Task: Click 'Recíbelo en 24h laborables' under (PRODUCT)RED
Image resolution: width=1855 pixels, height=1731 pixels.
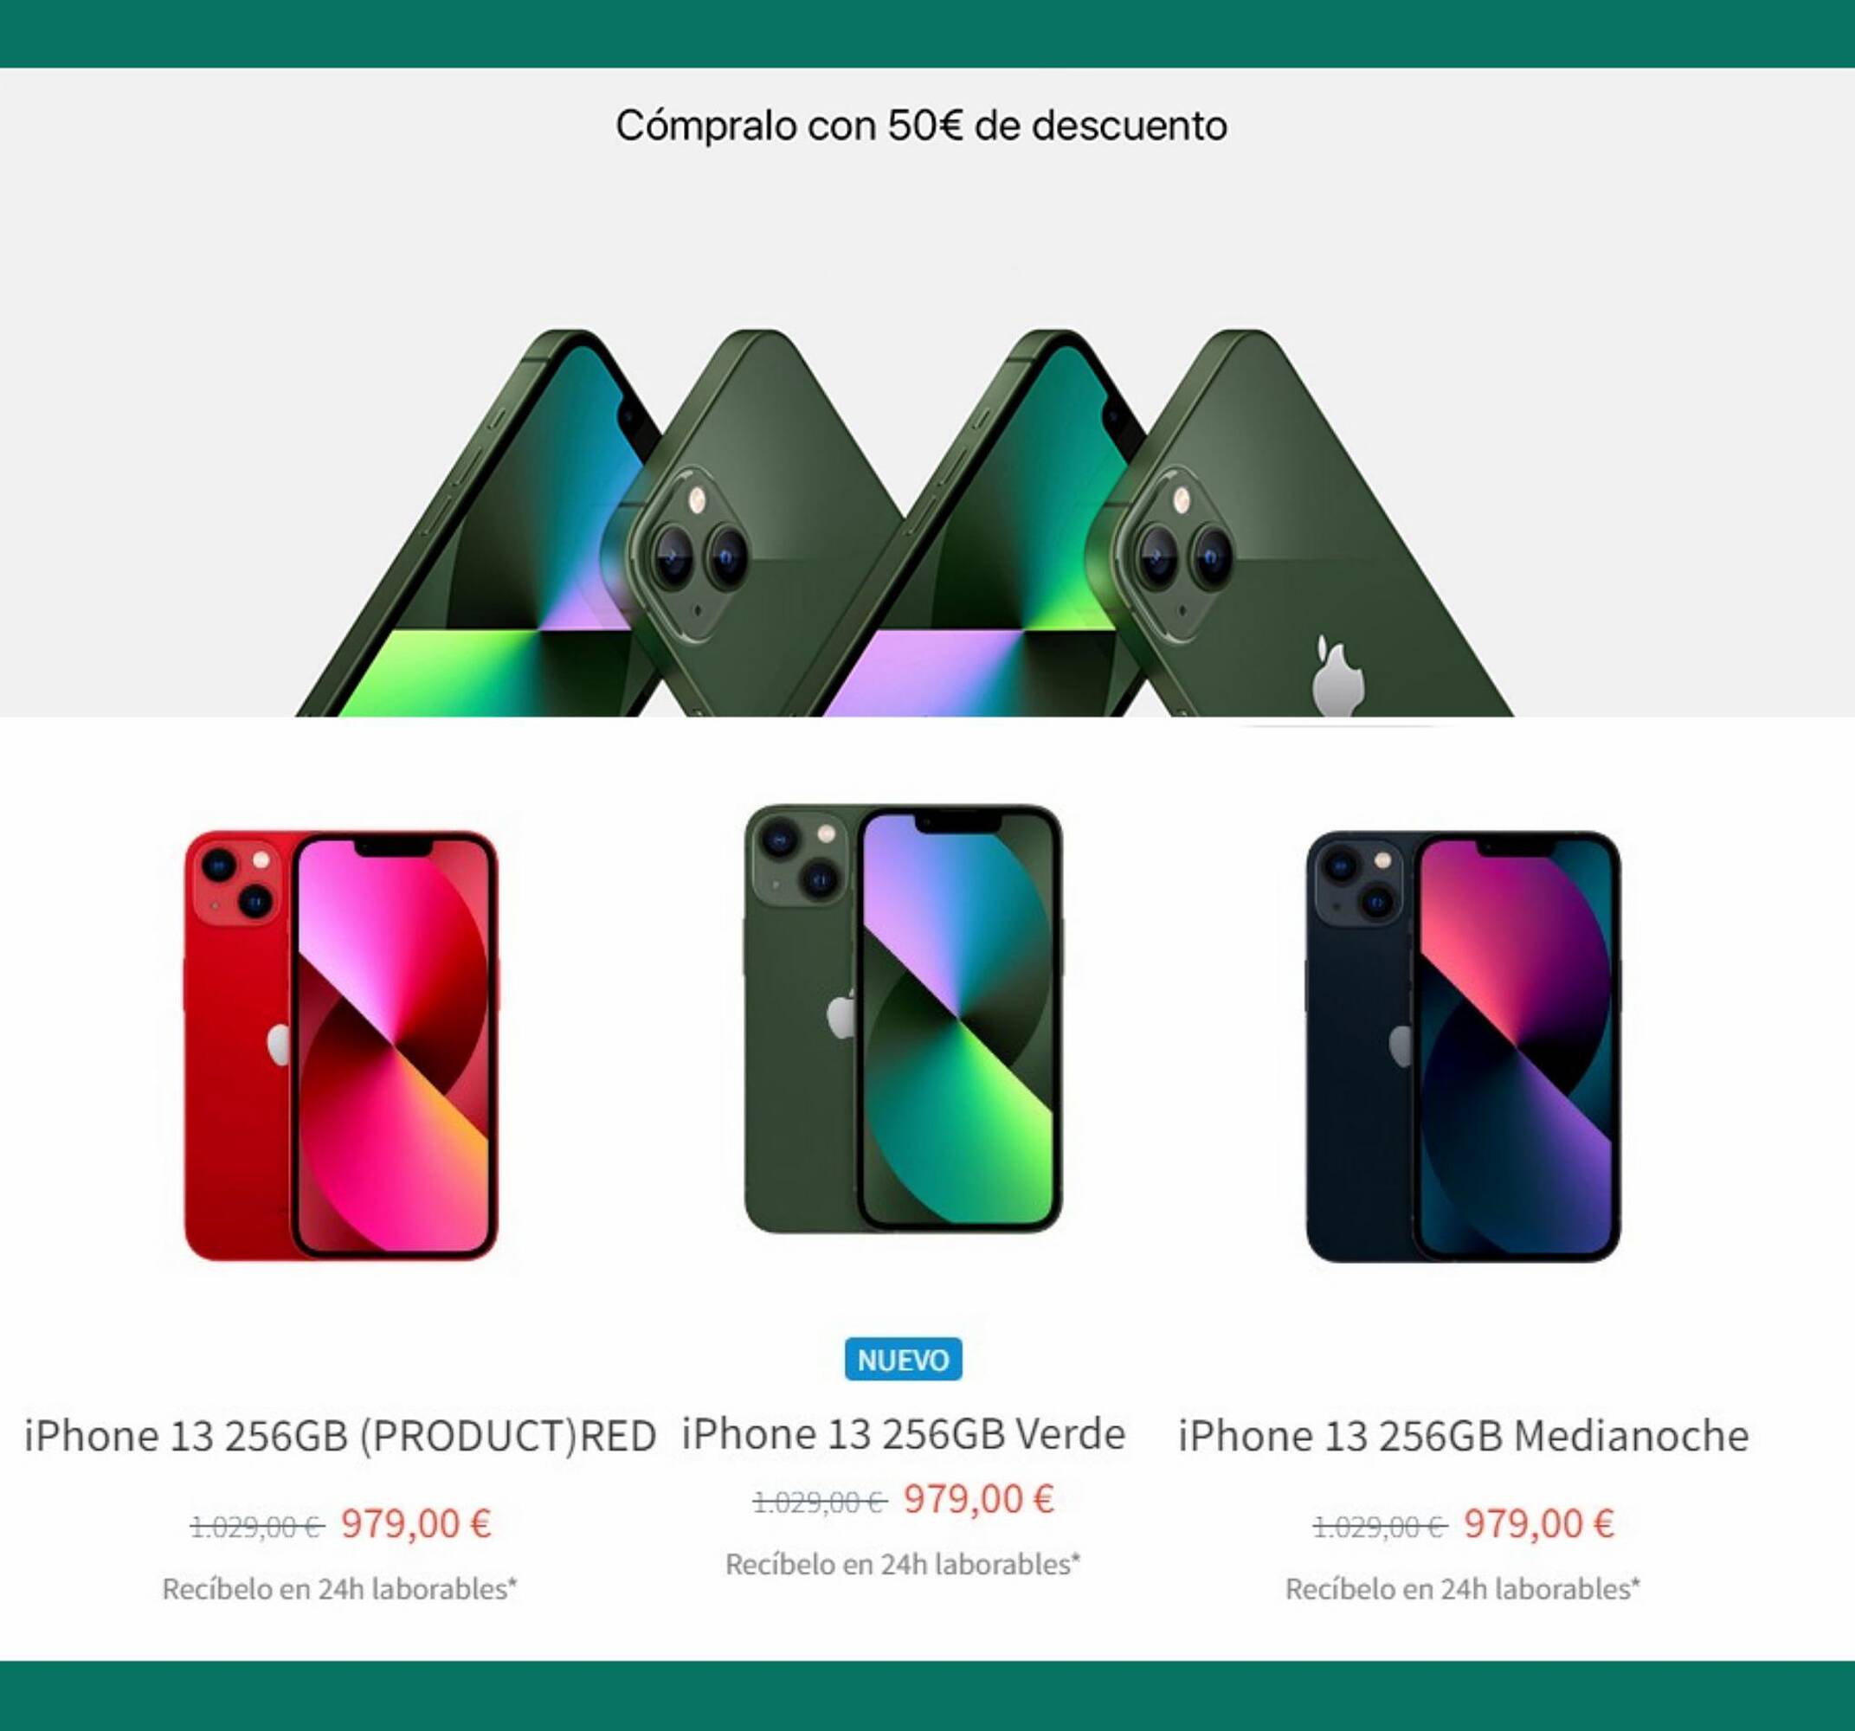Action: tap(339, 1589)
